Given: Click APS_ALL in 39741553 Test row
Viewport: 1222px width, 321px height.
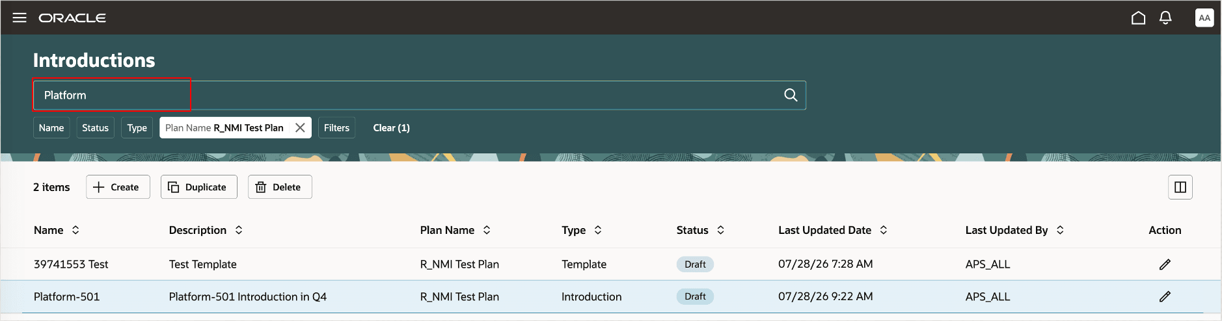Looking at the screenshot, I should (988, 264).
